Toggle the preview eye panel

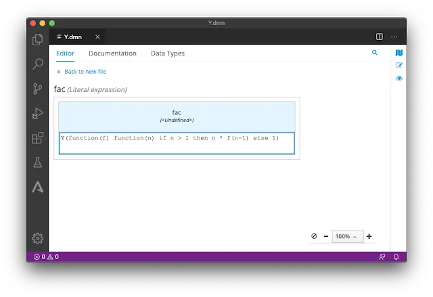[399, 78]
